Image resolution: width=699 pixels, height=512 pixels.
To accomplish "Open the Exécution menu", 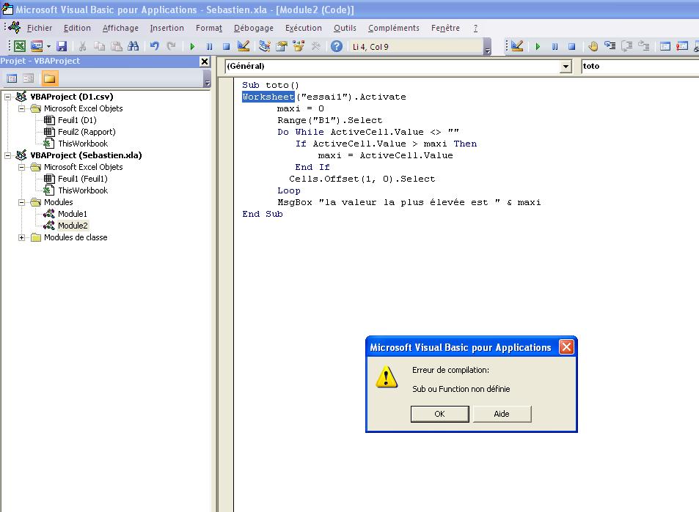I will (304, 28).
